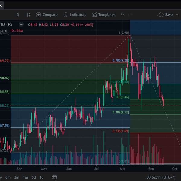This screenshot has width=181, height=181.
Task: Click the Volume 10.155M value
Action: coord(16,31)
